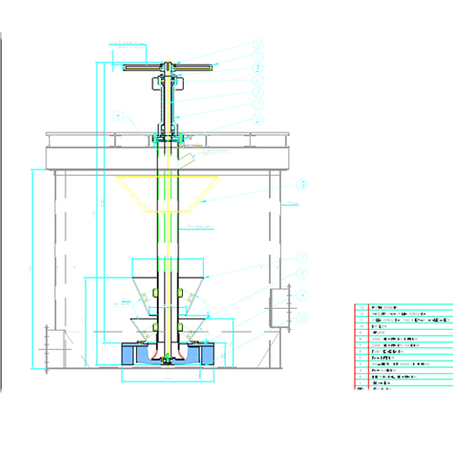Image resolution: width=453 pixels, height=453 pixels.
Task: Select parts list row for item 7
Action: 404,345
